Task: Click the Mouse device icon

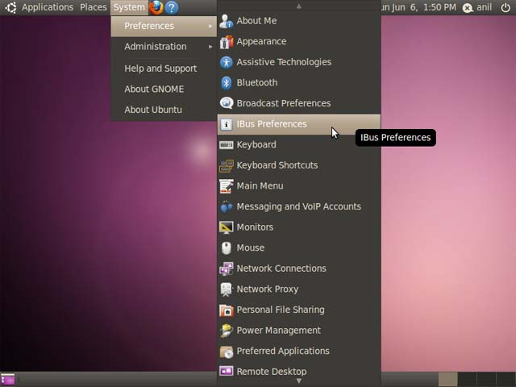Action: pyautogui.click(x=227, y=248)
